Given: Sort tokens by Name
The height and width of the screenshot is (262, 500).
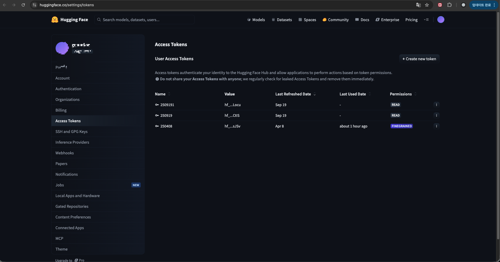Looking at the screenshot, I should tap(162, 94).
